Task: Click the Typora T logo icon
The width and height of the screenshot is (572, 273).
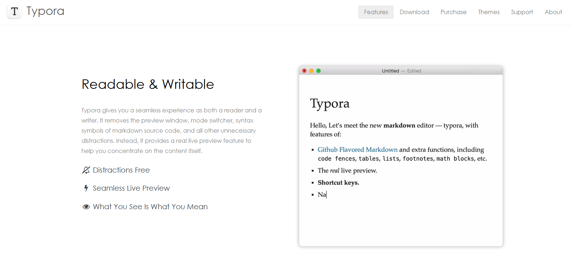Action: tap(15, 12)
